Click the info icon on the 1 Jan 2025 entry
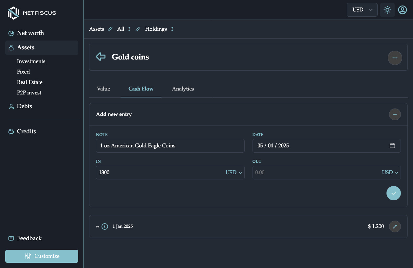The image size is (413, 268). coord(105,226)
